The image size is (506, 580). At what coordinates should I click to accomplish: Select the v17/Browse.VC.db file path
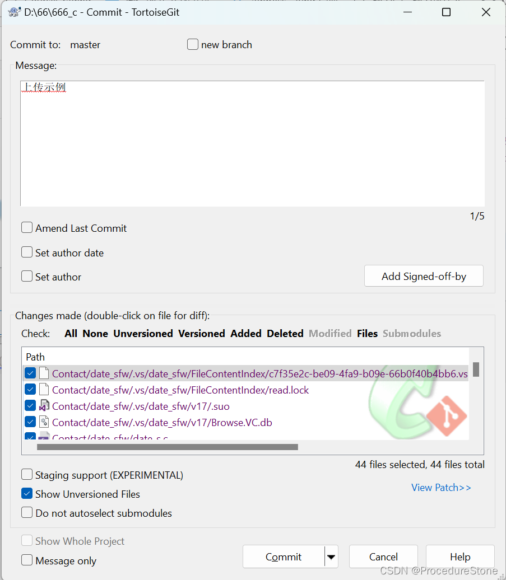[x=162, y=423]
